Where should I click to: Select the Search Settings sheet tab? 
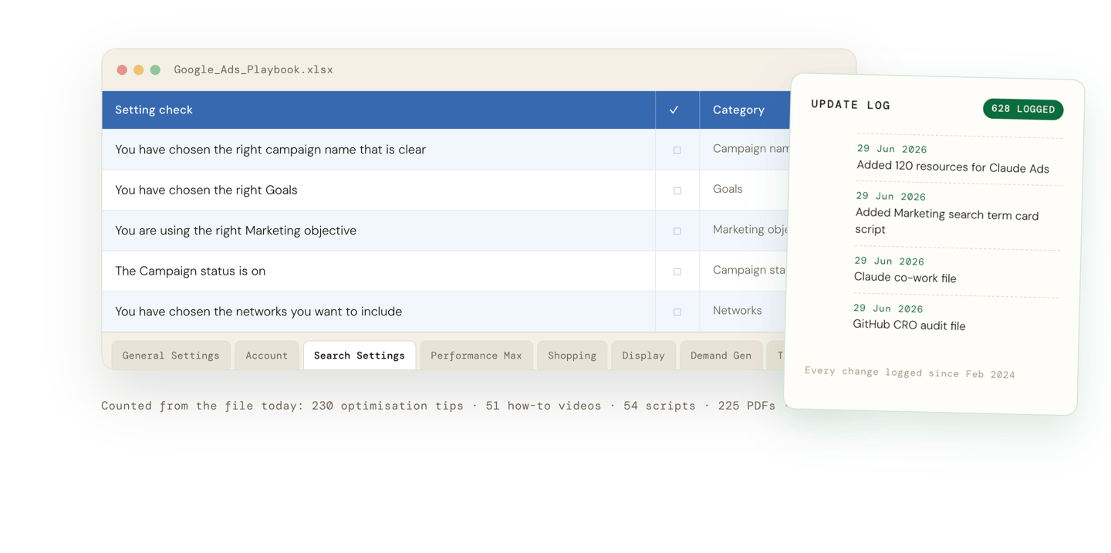pyautogui.click(x=360, y=356)
